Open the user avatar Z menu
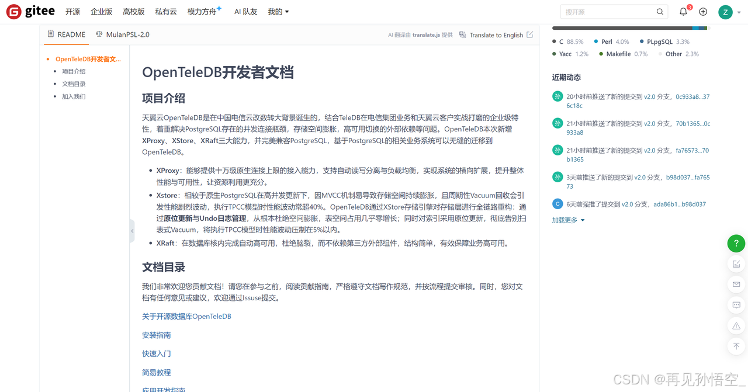This screenshot has height=392, width=748. [725, 12]
